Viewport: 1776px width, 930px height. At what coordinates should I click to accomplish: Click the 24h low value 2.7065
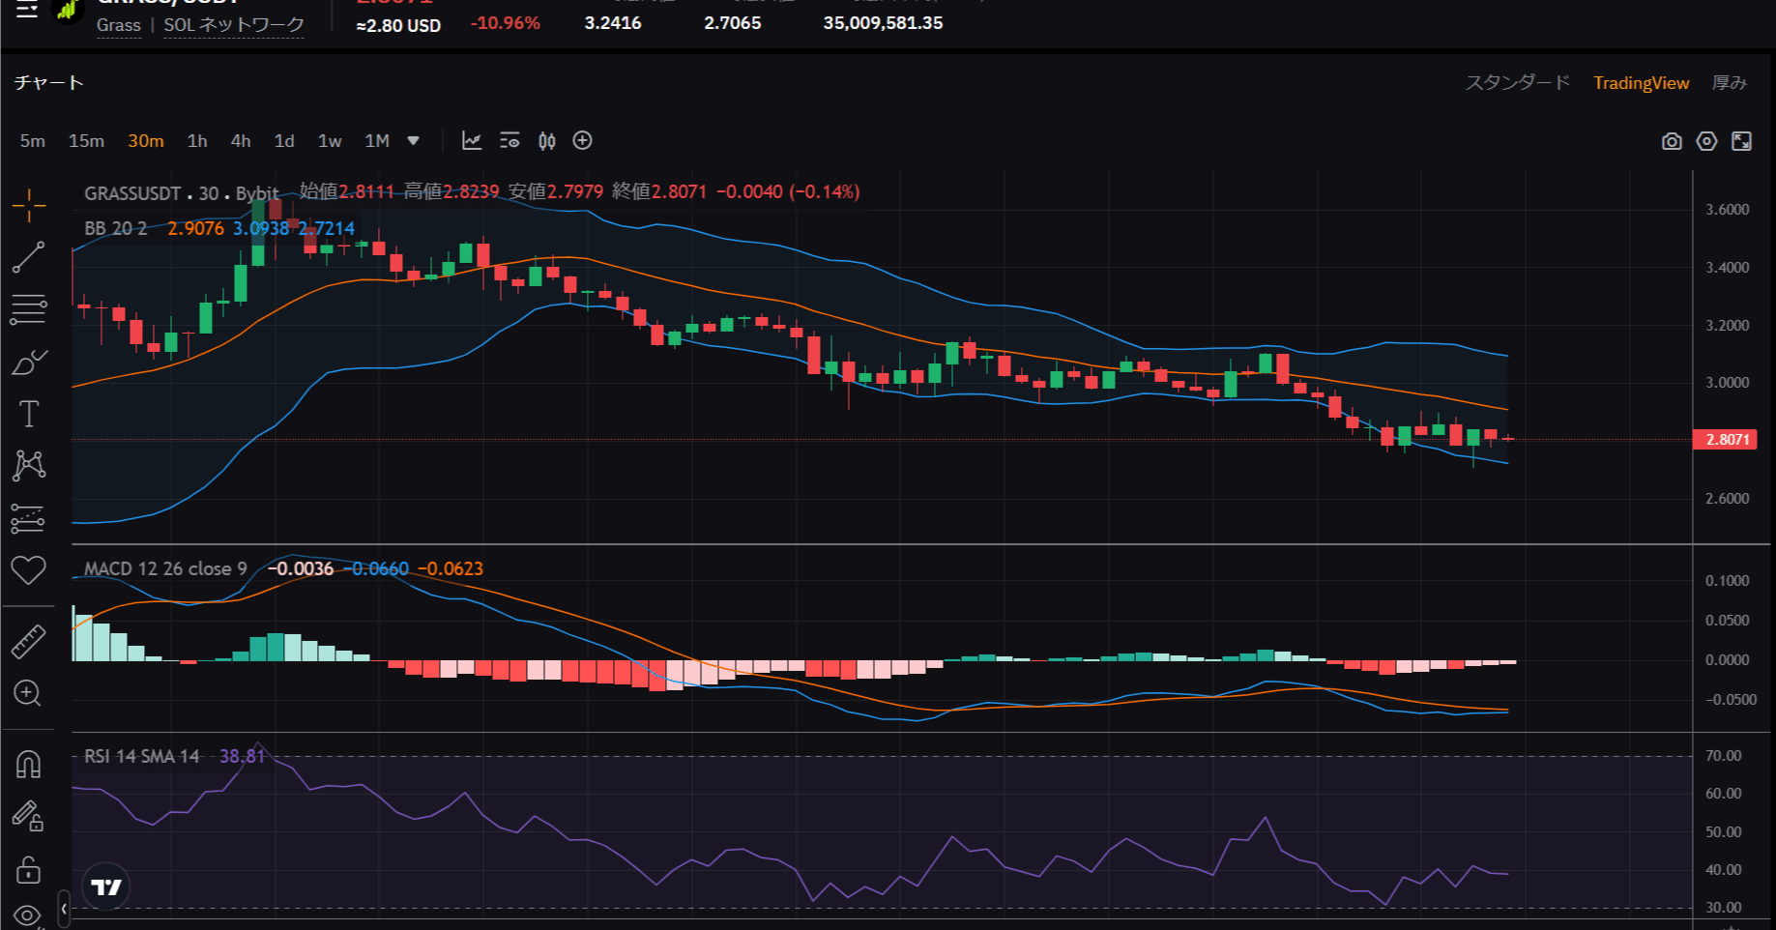pyautogui.click(x=733, y=23)
